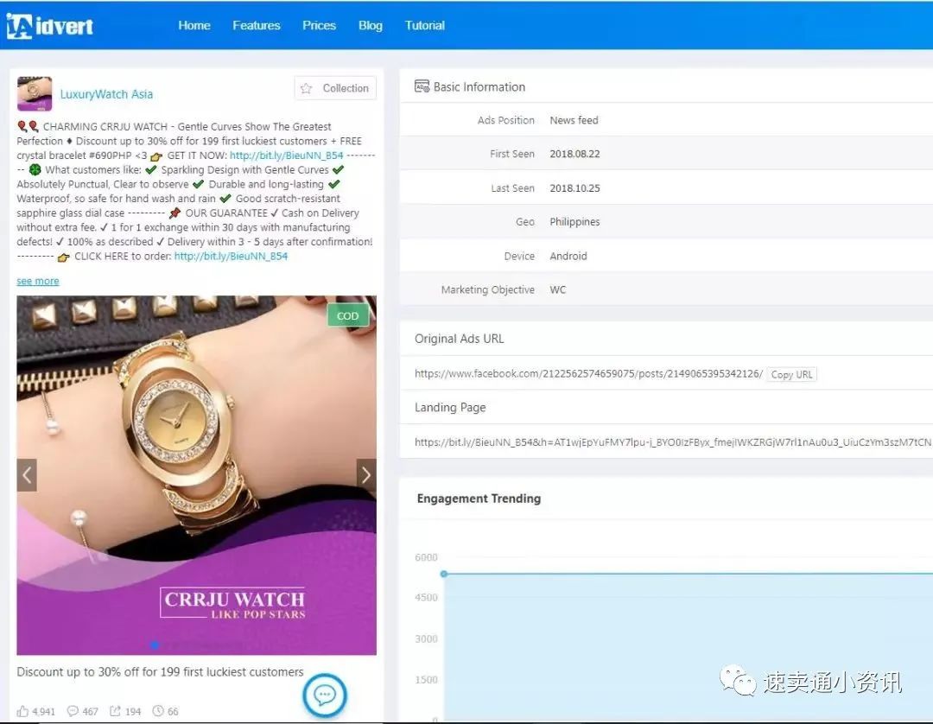Expand ad text via see more
933x724 pixels.
38,281
